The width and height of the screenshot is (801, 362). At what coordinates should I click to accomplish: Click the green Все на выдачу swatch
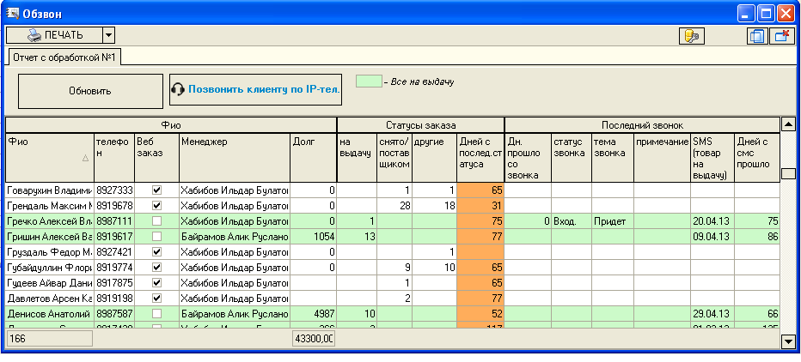click(368, 82)
